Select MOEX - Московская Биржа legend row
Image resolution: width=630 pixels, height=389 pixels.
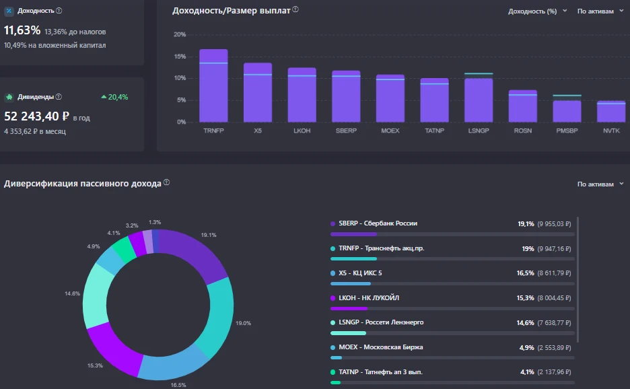[x=452, y=351]
